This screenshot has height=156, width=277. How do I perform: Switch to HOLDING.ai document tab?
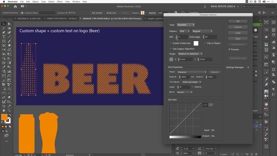coord(29,18)
